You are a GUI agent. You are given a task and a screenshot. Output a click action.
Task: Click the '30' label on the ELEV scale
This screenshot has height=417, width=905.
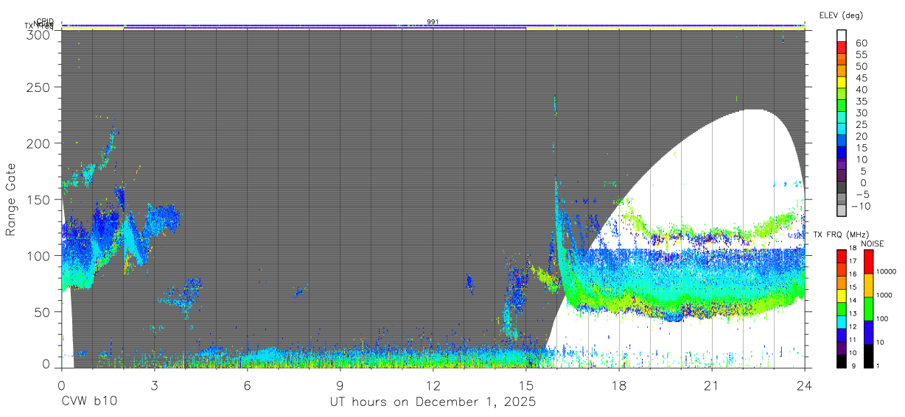[861, 113]
